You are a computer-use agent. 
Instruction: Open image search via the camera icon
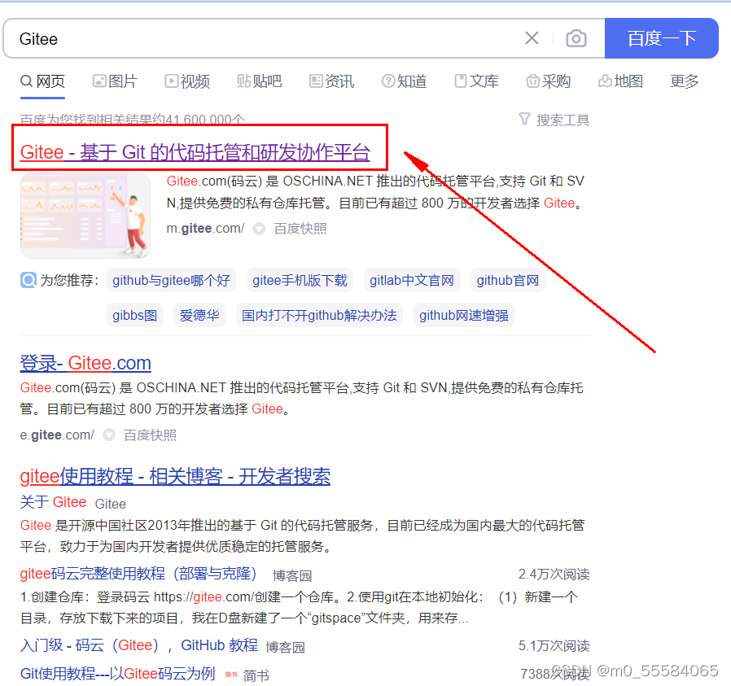point(576,38)
